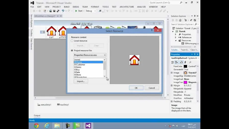Select the Project resource file radio button
Image resolution: width=229 pixels, height=129 pixels.
pyautogui.click(x=72, y=50)
